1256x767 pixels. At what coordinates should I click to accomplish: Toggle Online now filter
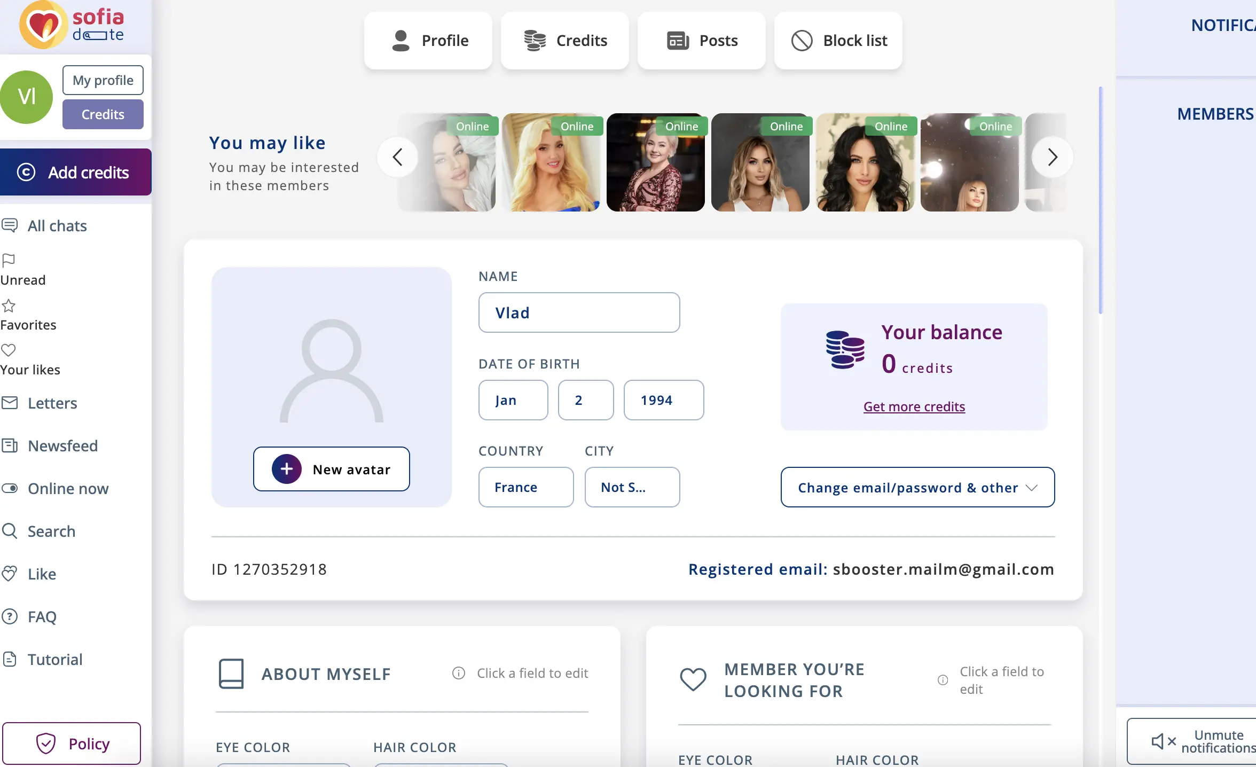(10, 488)
